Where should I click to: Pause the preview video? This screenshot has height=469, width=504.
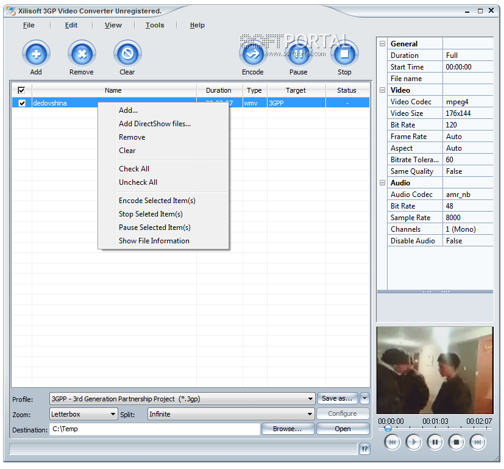(435, 442)
